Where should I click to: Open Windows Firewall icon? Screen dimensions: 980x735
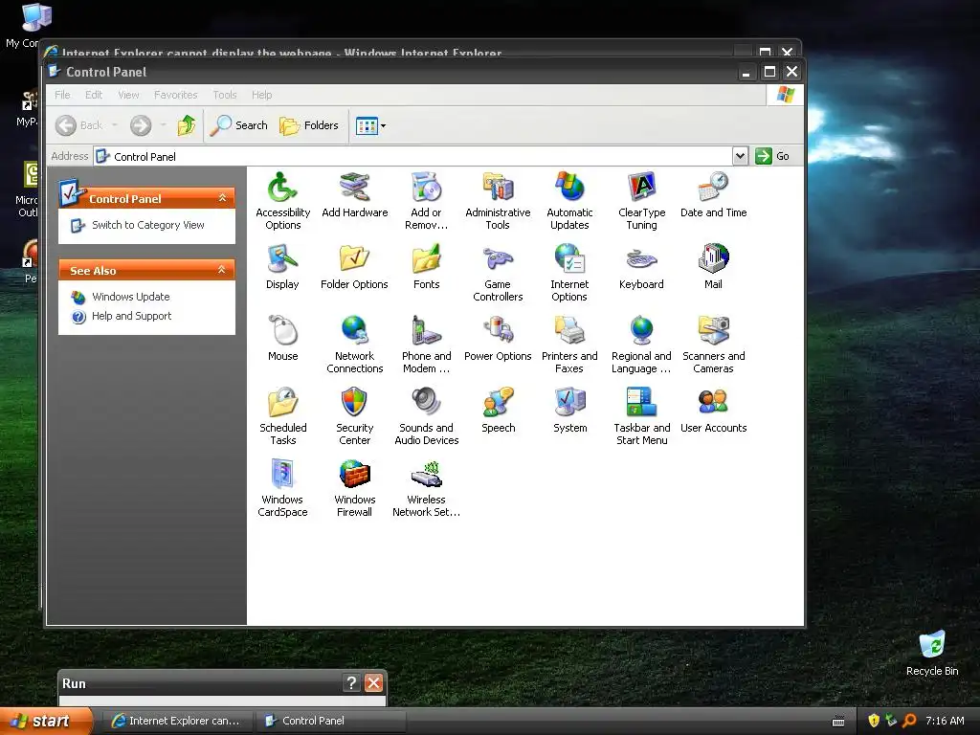(x=354, y=488)
